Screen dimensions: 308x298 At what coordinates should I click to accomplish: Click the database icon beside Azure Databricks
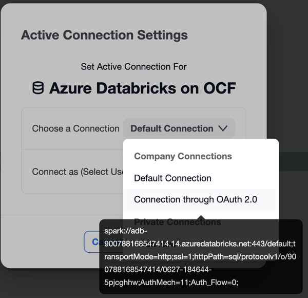pos(38,88)
